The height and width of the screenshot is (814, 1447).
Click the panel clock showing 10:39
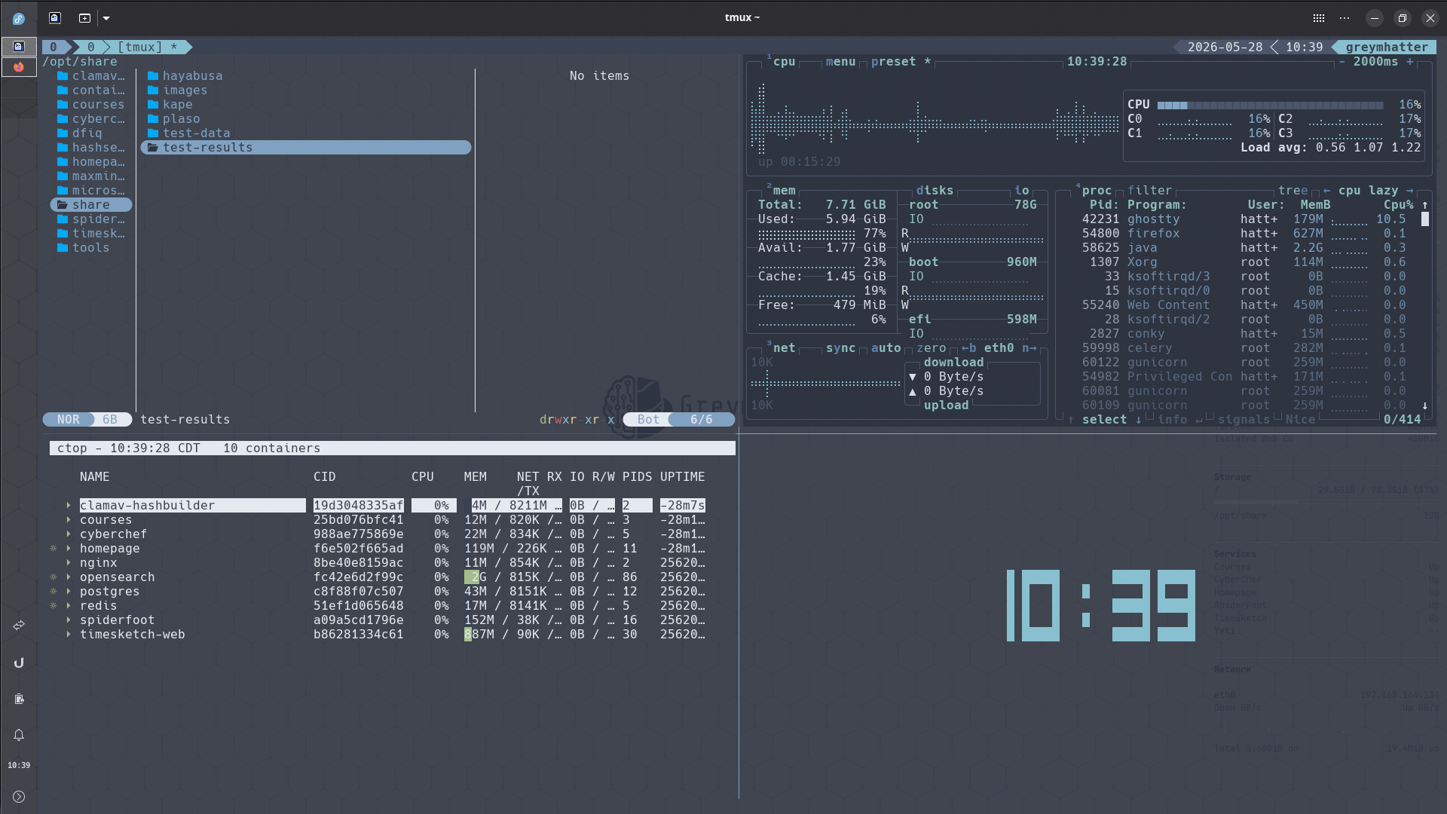pos(19,765)
